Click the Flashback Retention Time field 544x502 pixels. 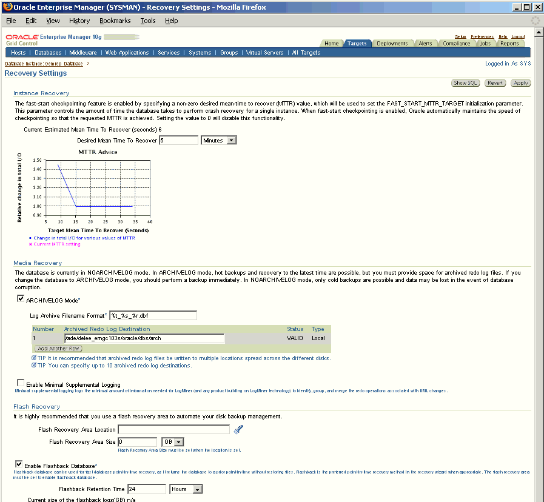pos(147,489)
